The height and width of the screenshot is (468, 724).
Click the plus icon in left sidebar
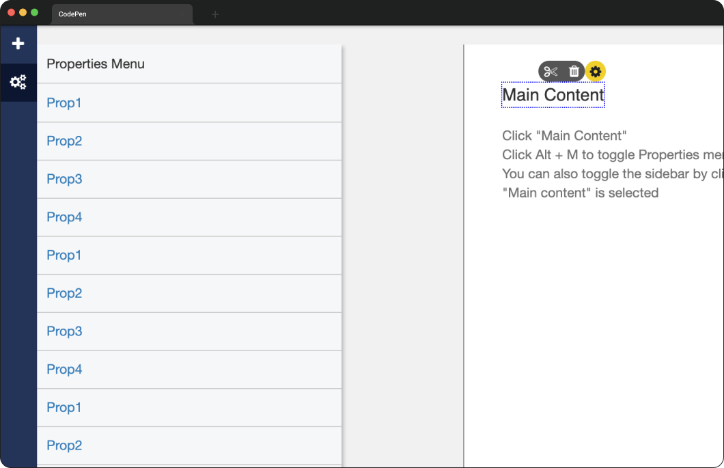tap(18, 44)
